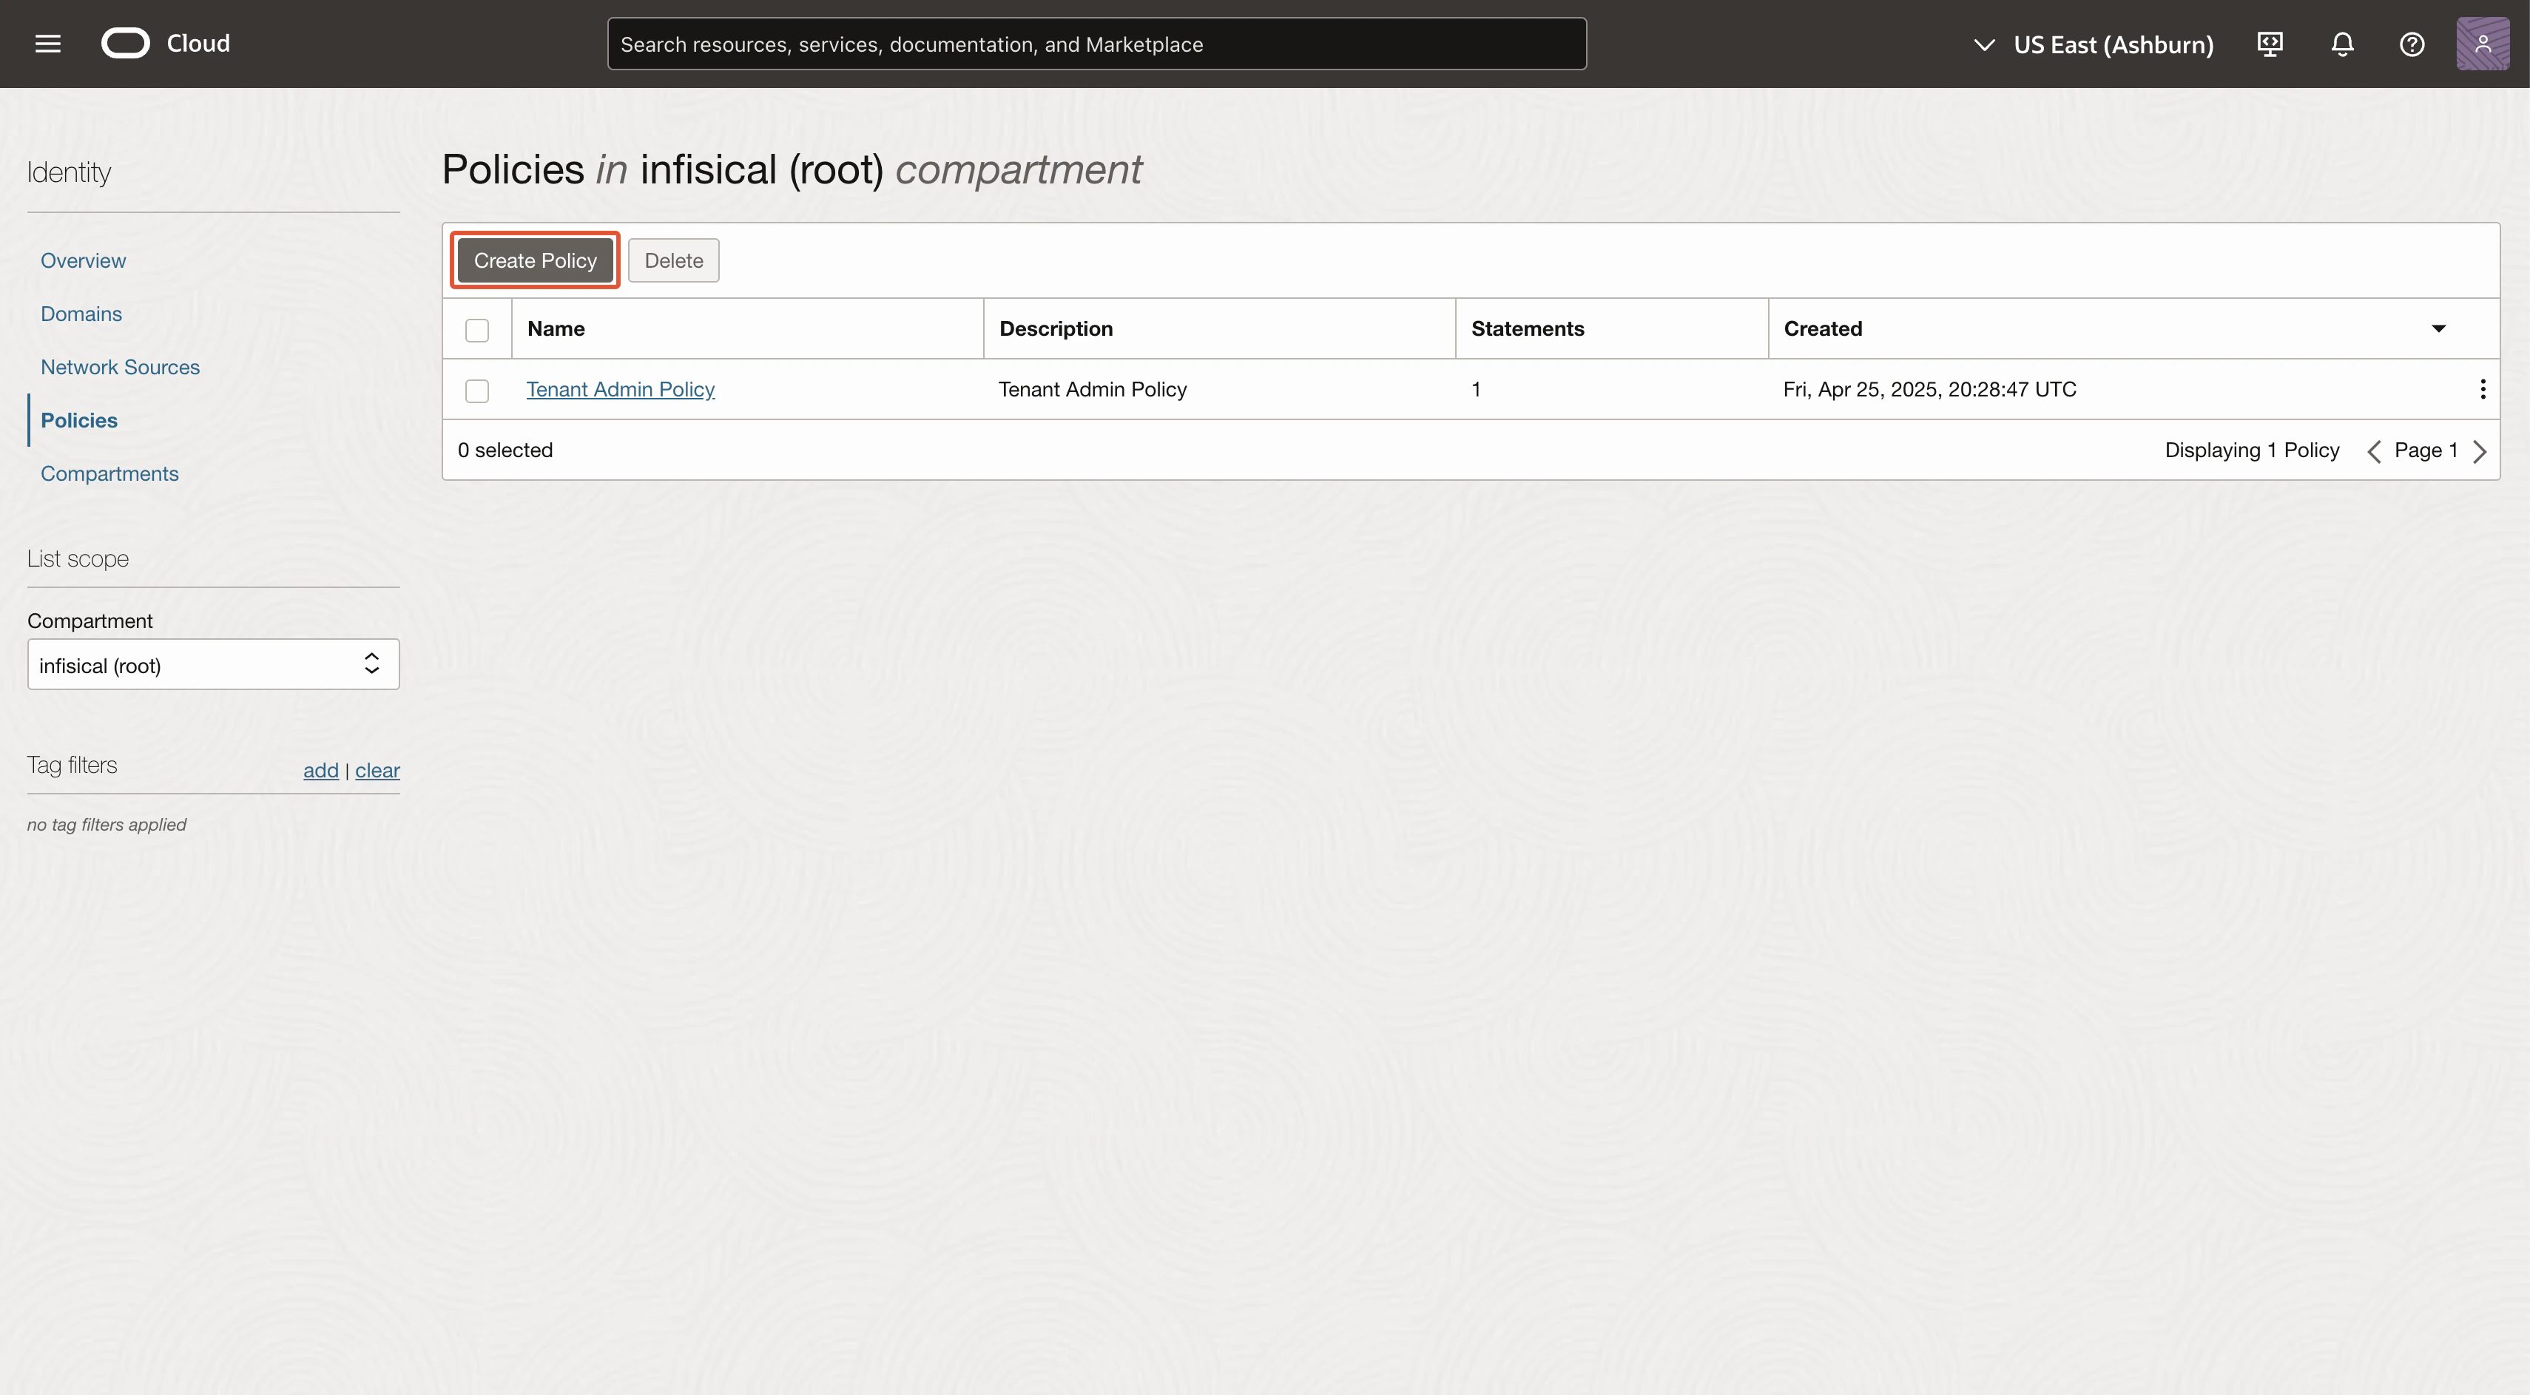
Task: Open Network Sources in the sidebar
Action: [x=120, y=366]
